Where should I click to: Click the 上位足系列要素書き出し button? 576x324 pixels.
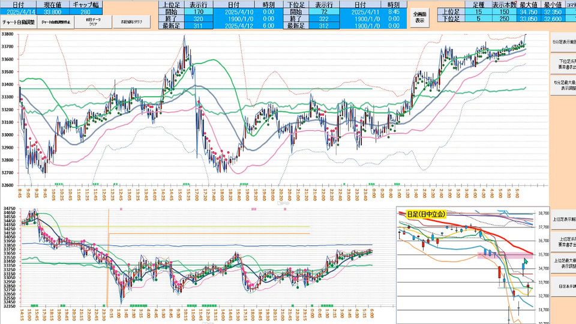click(563, 241)
